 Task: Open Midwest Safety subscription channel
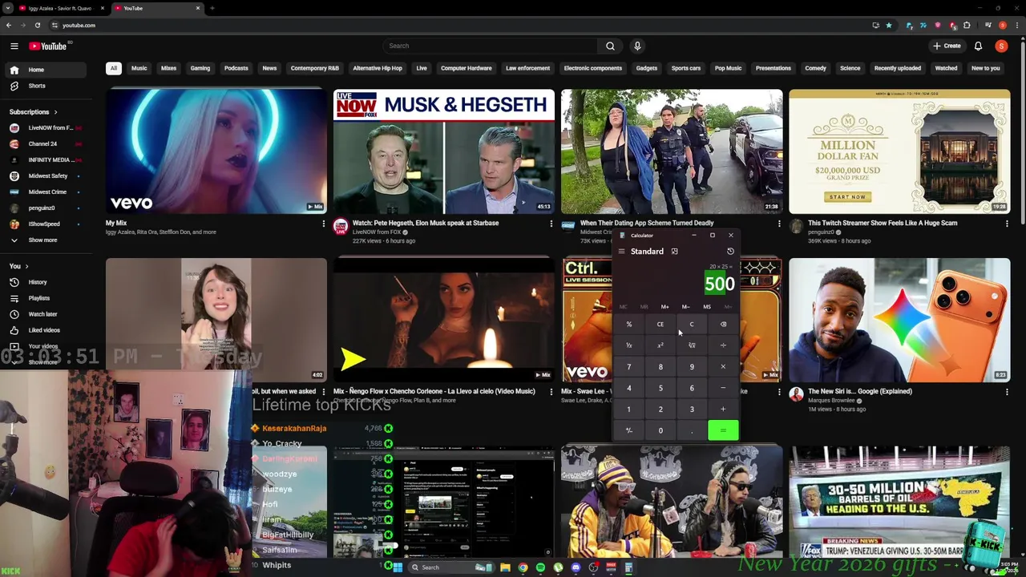coord(46,176)
